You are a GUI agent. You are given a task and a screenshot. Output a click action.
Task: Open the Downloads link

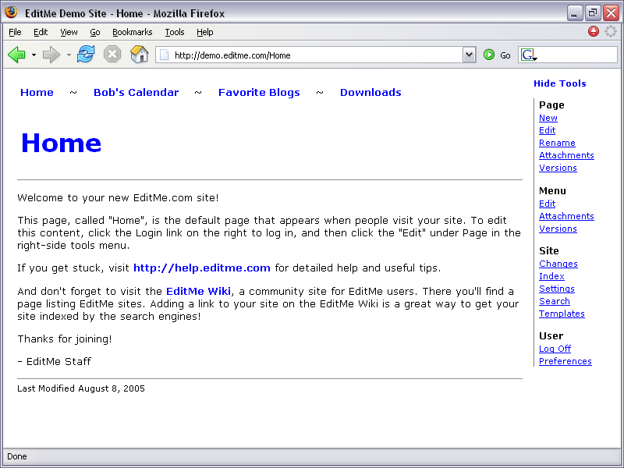pyautogui.click(x=370, y=92)
